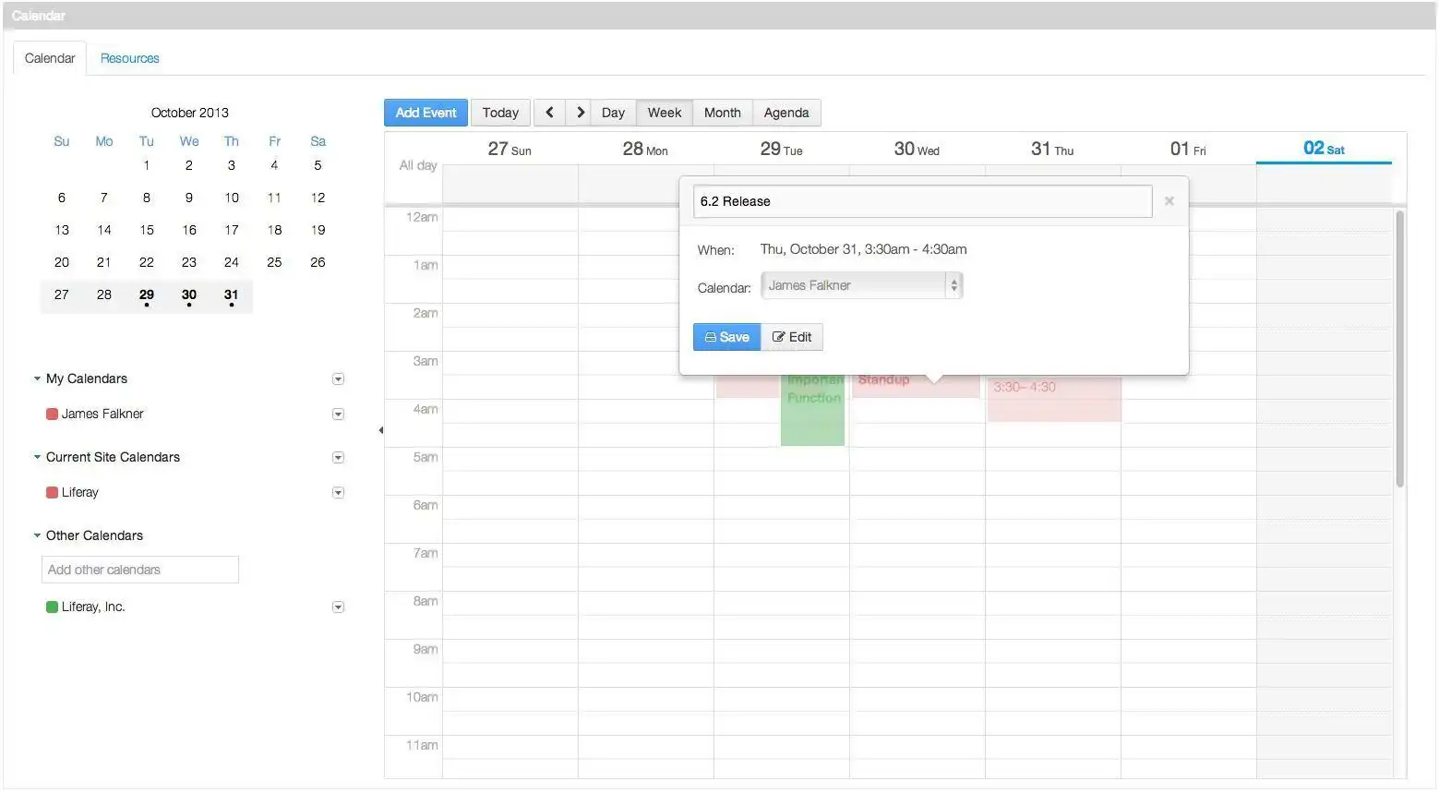Click the 29 Tue column header
Image resolution: width=1439 pixels, height=793 pixels.
781,149
